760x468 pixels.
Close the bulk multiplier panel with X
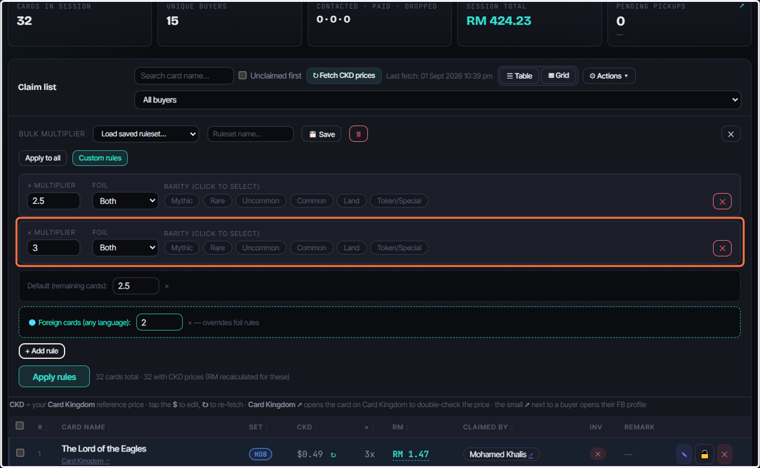click(731, 134)
